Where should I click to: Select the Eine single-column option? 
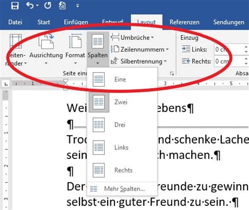tap(122, 79)
